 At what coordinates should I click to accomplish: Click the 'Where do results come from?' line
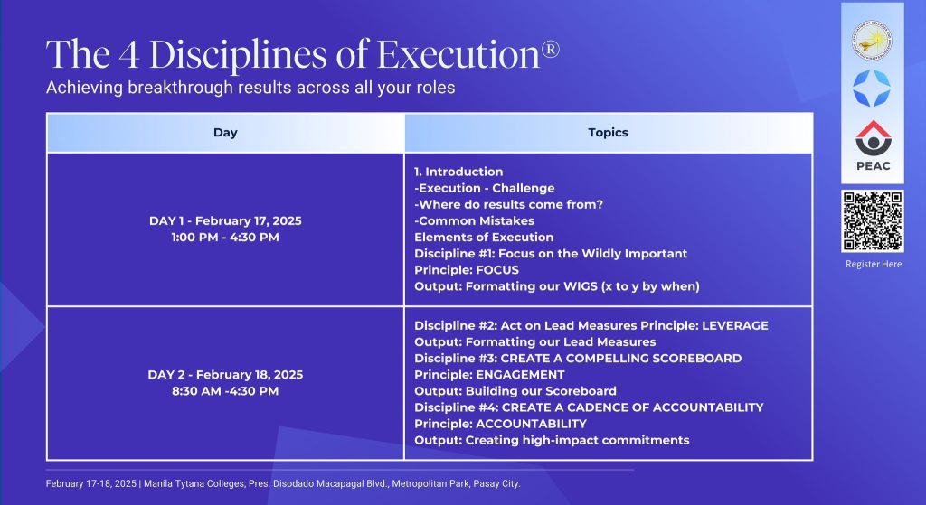coord(508,204)
